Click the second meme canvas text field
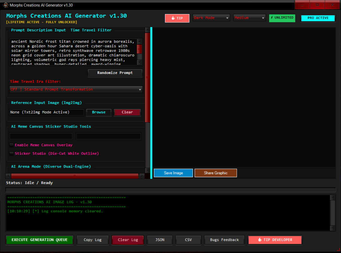The width and height of the screenshot is (341, 253). point(108,136)
